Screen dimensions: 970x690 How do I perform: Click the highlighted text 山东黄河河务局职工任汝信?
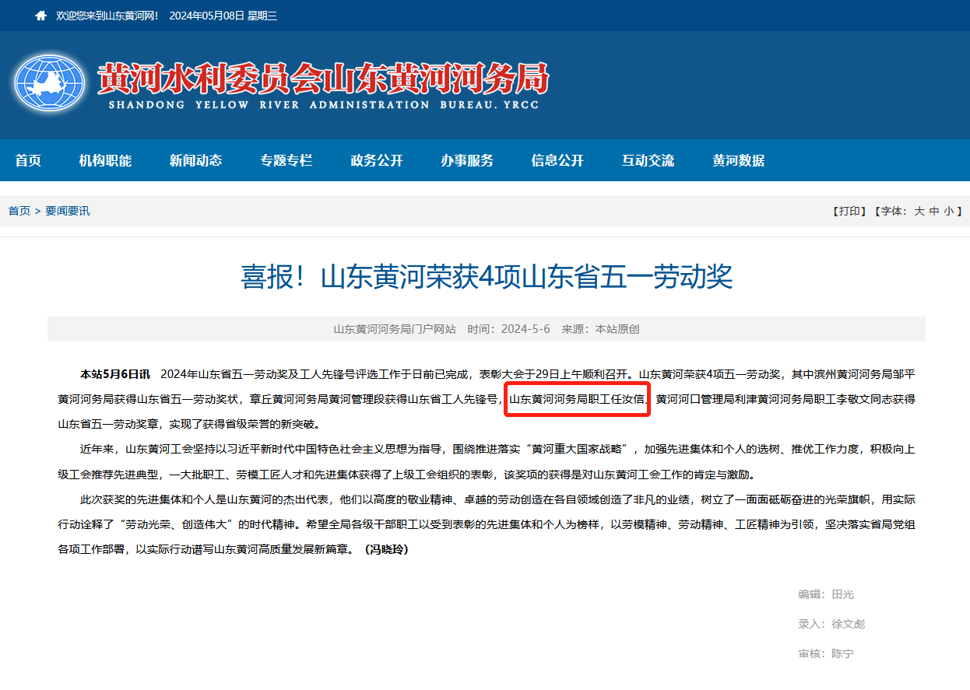577,400
